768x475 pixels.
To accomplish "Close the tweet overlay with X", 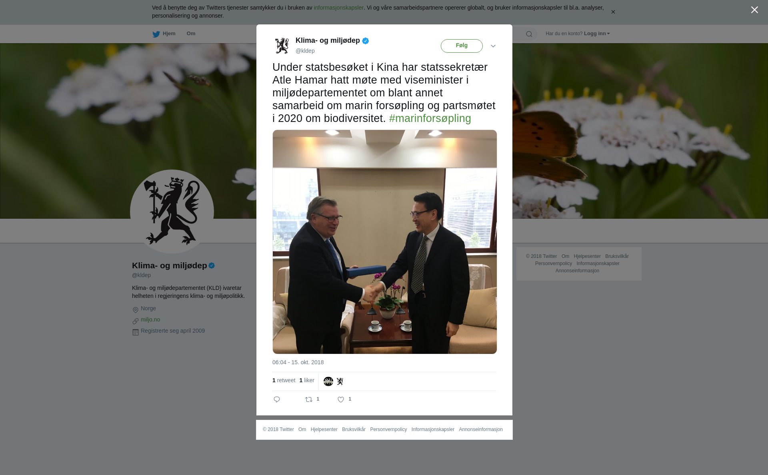I will [x=754, y=10].
